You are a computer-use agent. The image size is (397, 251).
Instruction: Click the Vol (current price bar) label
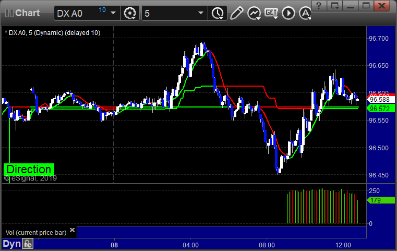[x=36, y=233]
